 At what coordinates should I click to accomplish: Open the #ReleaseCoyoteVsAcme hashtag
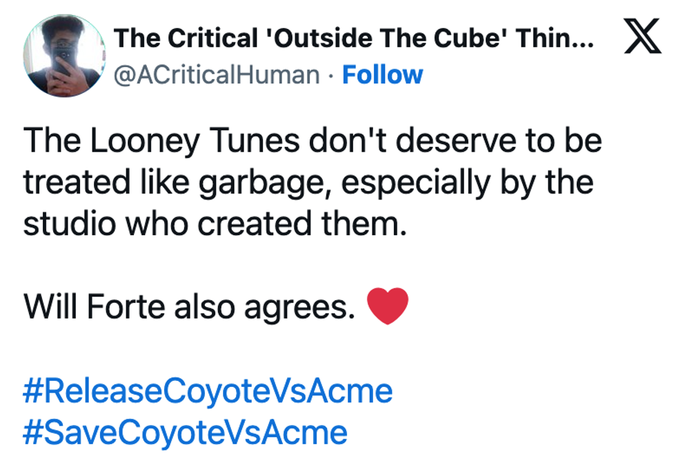point(208,391)
